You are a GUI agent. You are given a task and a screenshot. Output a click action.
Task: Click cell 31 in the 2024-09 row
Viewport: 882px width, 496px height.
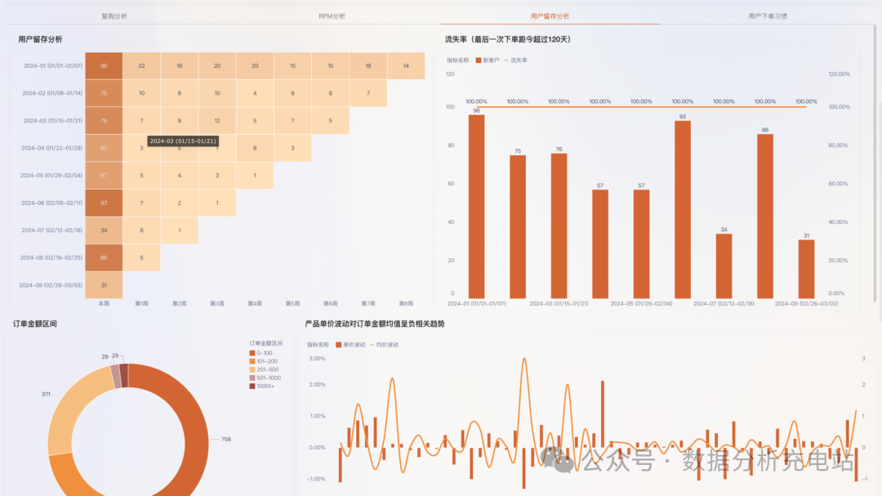(104, 285)
